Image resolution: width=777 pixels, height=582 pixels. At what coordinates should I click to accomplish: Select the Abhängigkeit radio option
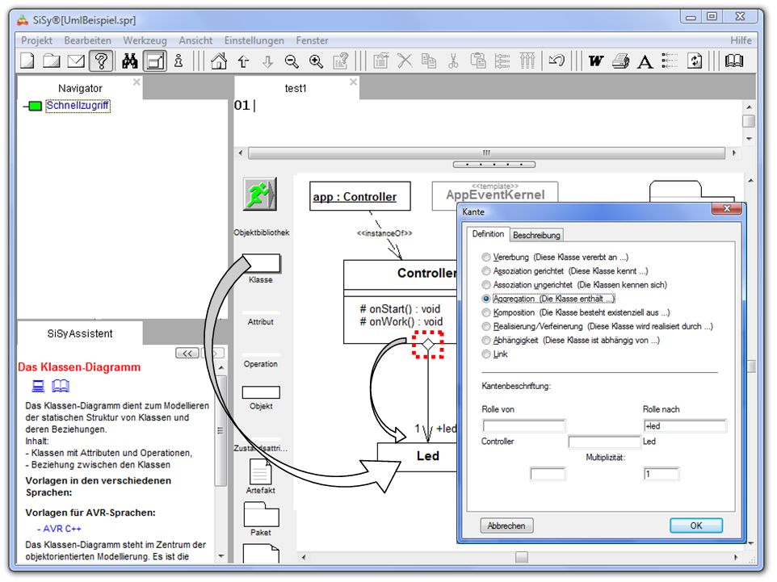(486, 341)
